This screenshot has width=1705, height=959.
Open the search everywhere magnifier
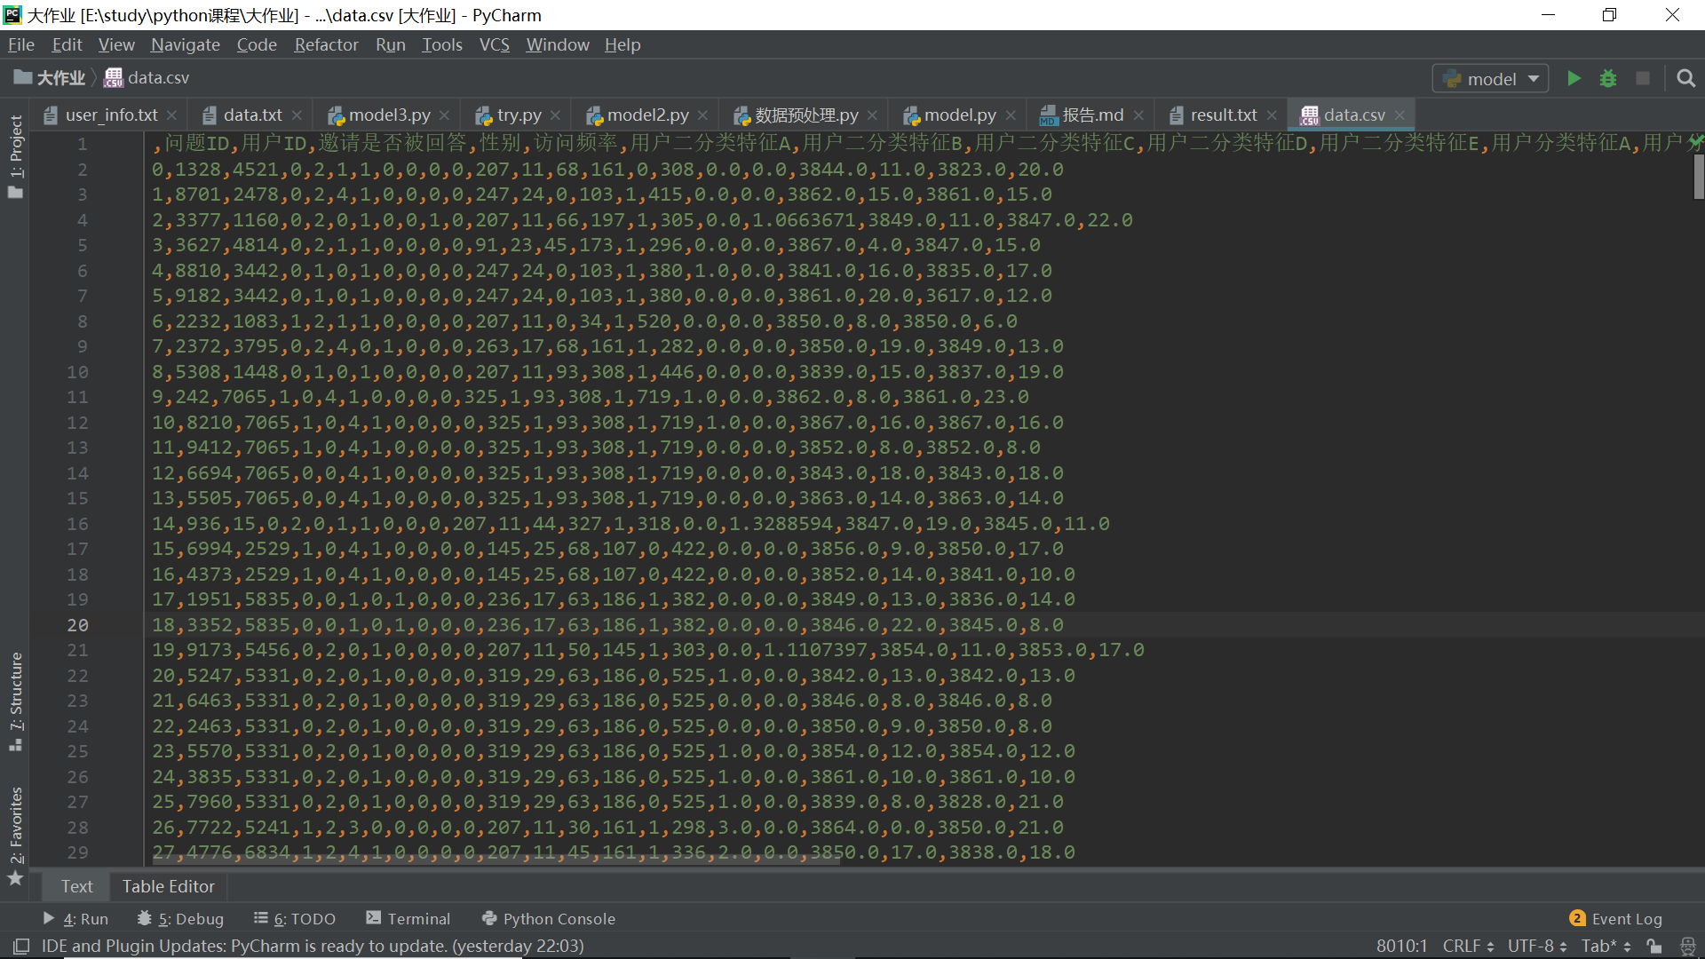(1685, 78)
